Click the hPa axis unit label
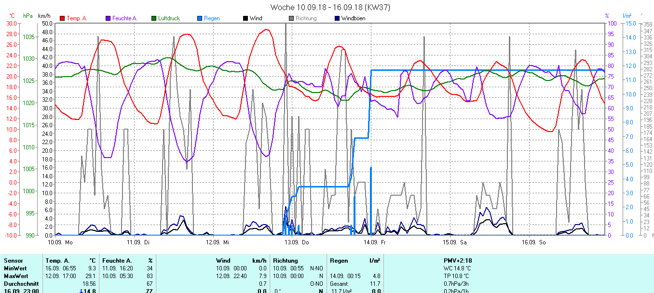This screenshot has height=293, width=654. tap(28, 16)
